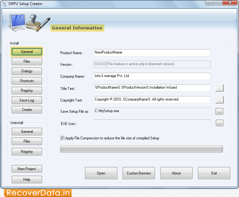Browse for Save Setup File location
This screenshot has height=197, width=239.
pos(220,111)
